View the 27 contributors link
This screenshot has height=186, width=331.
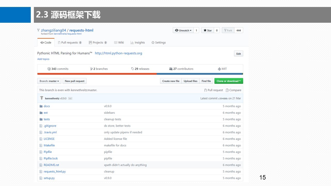pyautogui.click(x=181, y=69)
